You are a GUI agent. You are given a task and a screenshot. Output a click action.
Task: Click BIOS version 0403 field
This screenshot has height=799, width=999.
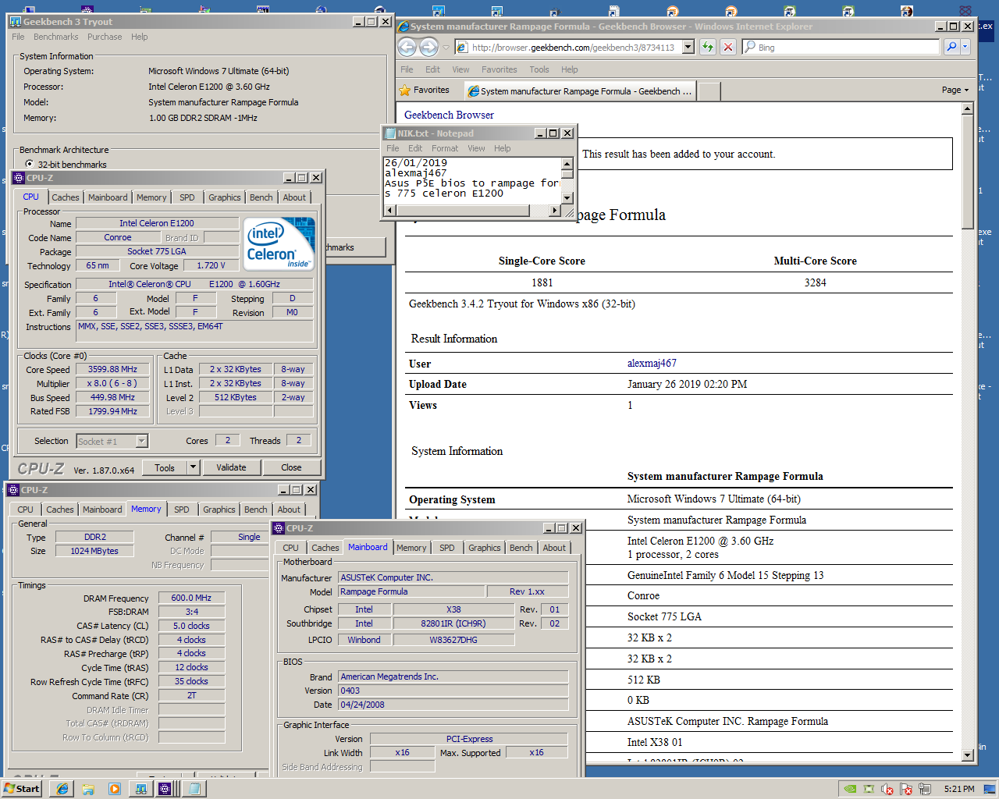[453, 691]
